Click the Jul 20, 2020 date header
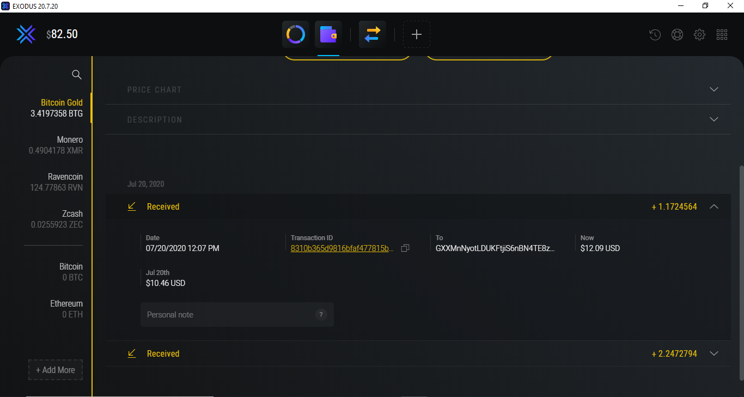Viewport: 744px width, 397px height. [145, 184]
